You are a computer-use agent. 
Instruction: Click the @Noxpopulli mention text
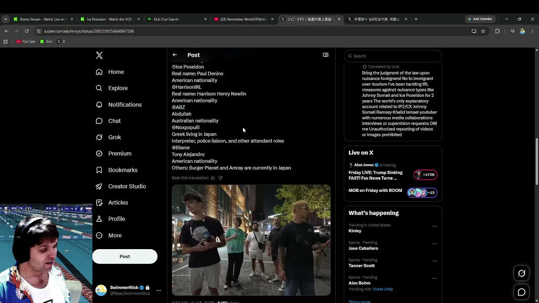pos(186,128)
